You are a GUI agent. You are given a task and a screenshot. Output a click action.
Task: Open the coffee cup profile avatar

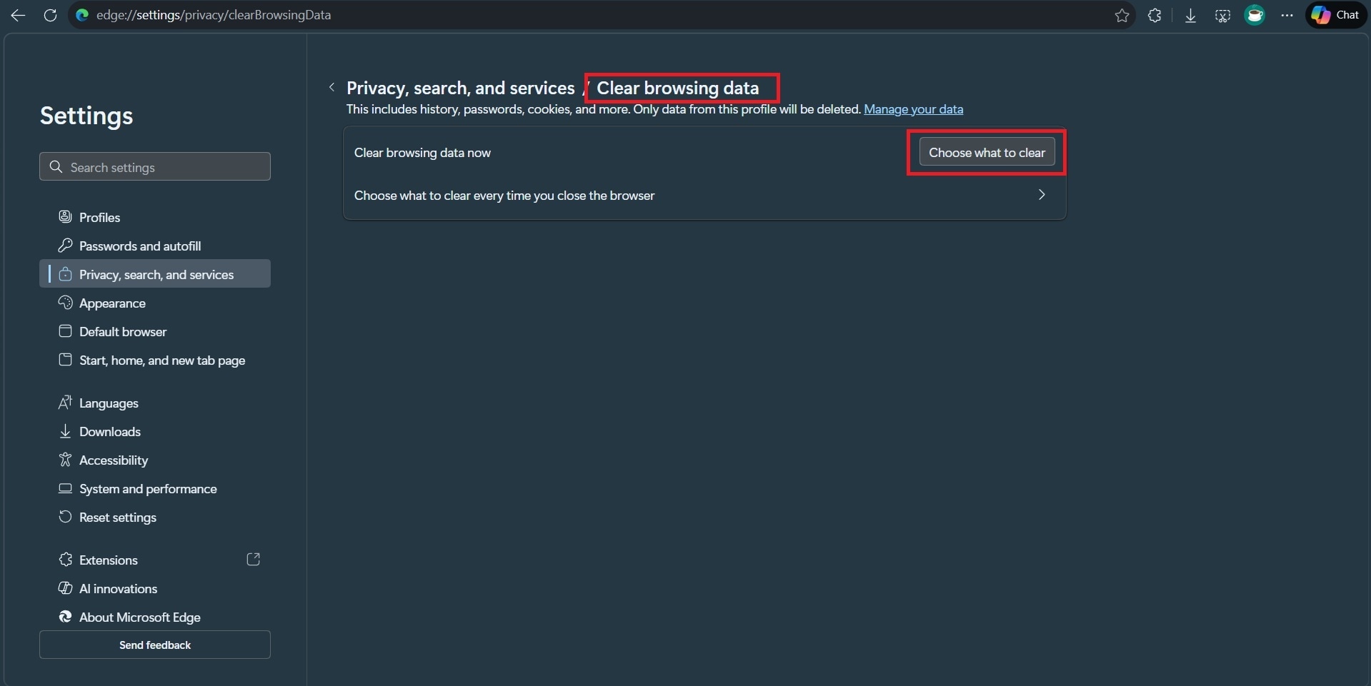[x=1255, y=15]
